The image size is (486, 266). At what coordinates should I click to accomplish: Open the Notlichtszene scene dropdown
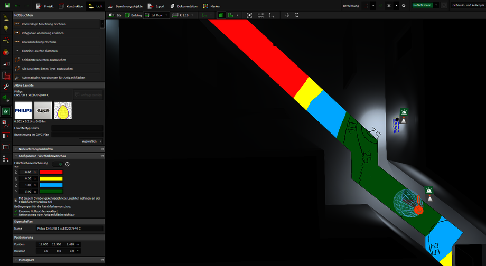436,6
